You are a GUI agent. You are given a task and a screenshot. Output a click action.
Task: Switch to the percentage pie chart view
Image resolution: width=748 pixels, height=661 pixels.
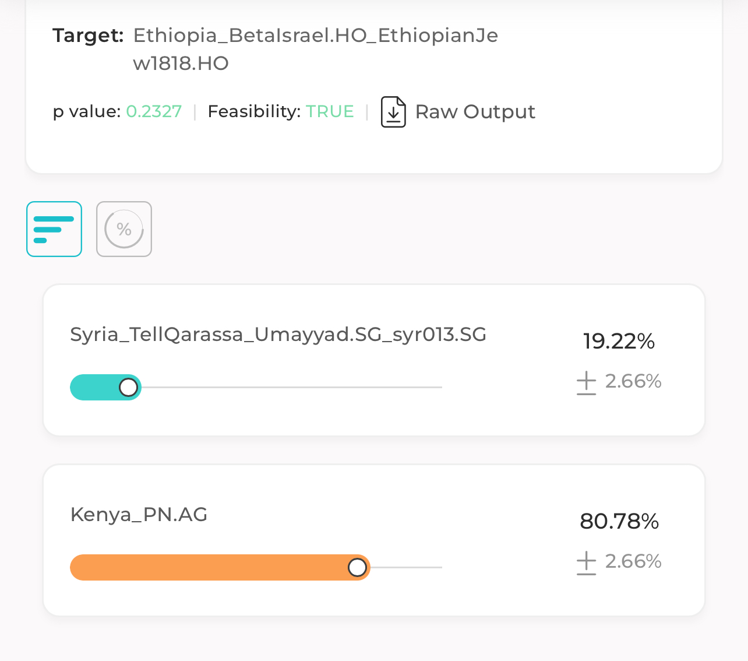[124, 229]
